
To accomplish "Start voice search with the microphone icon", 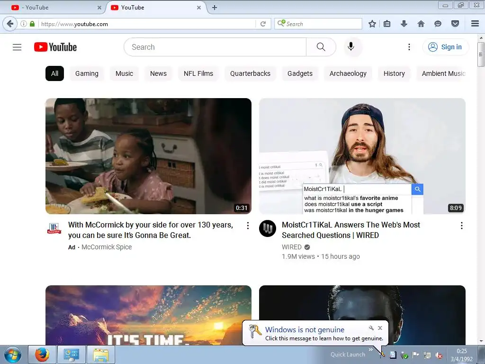I will [351, 47].
